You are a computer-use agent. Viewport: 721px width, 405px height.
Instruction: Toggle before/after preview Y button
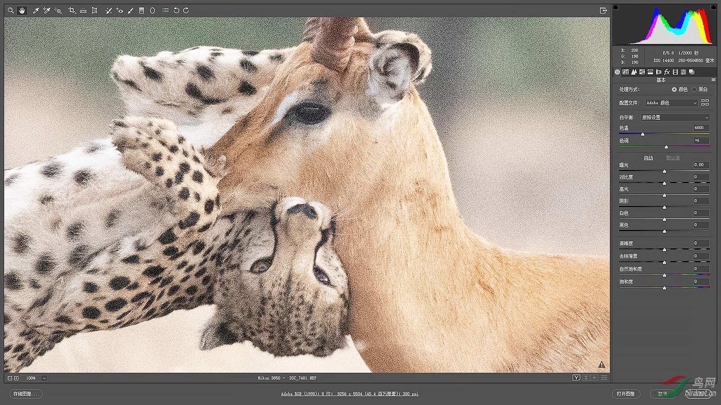point(576,378)
